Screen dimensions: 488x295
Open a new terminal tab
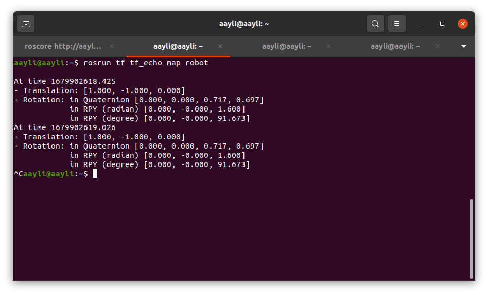[26, 24]
